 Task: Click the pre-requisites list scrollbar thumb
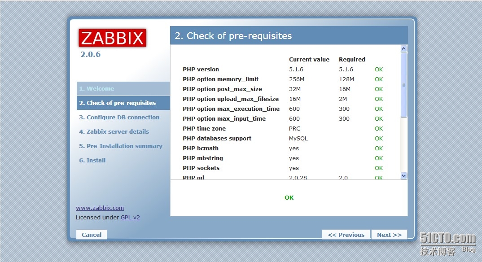[403, 85]
